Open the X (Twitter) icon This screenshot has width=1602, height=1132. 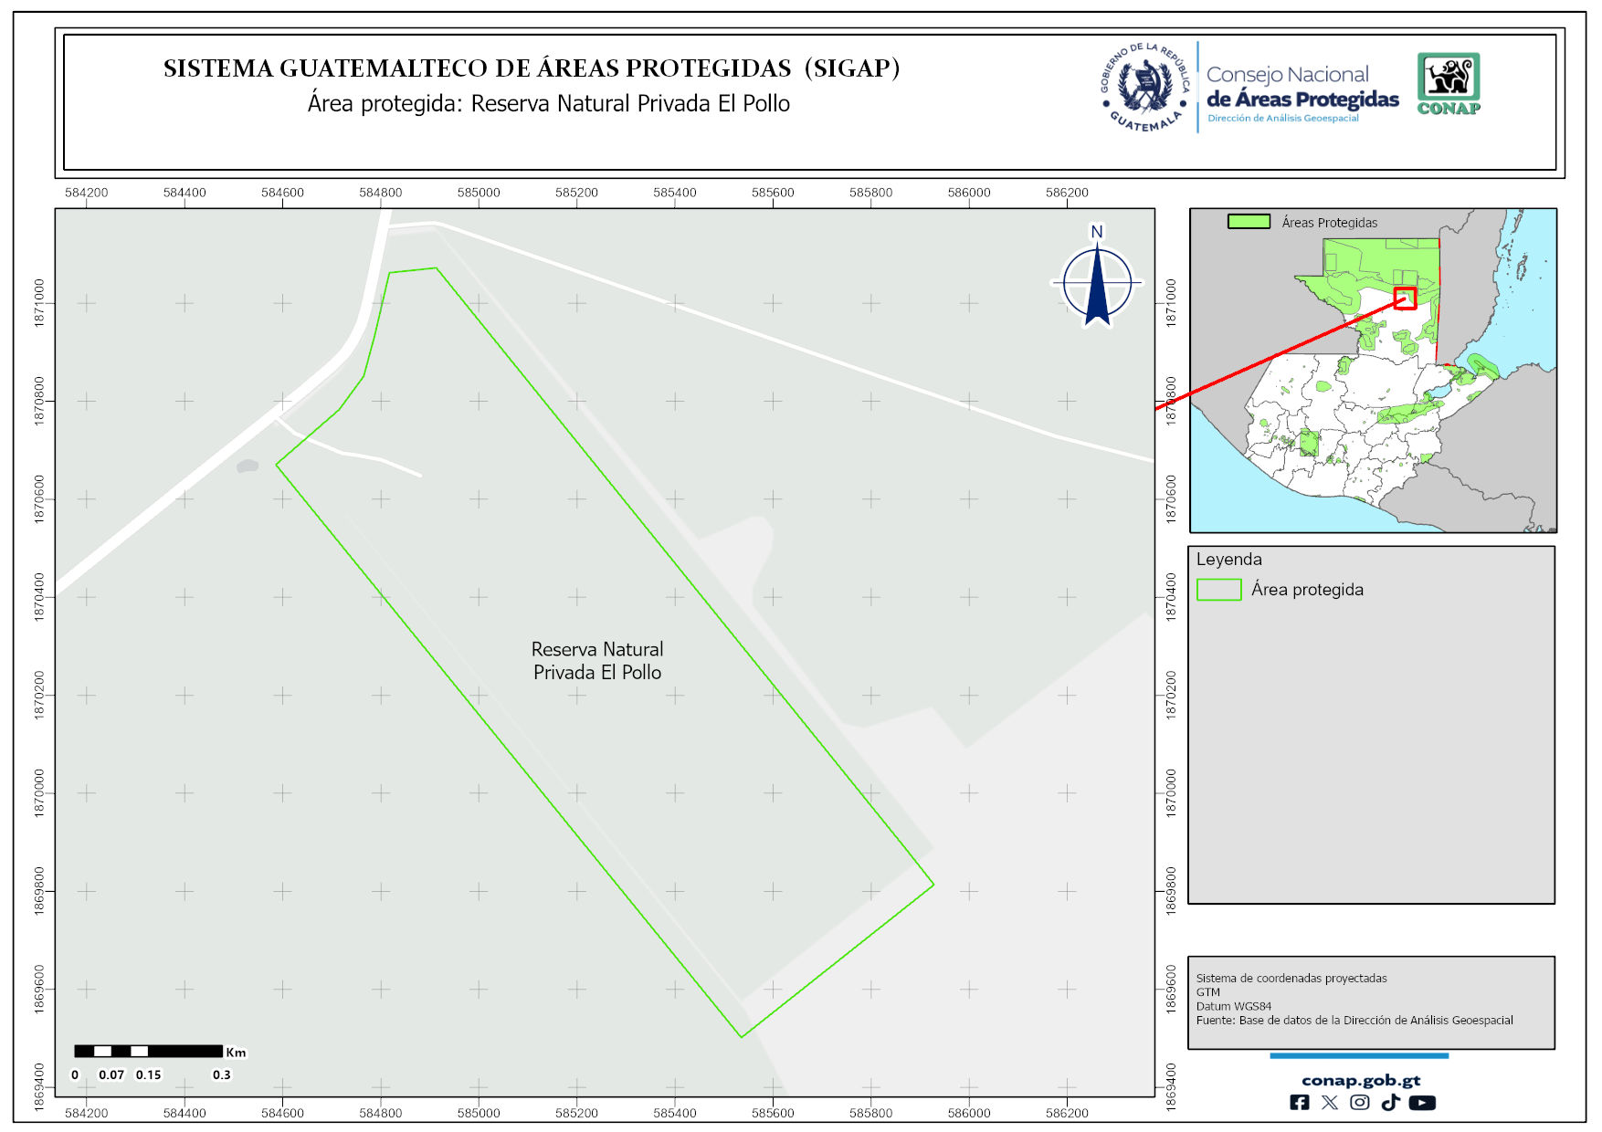pyautogui.click(x=1329, y=1103)
